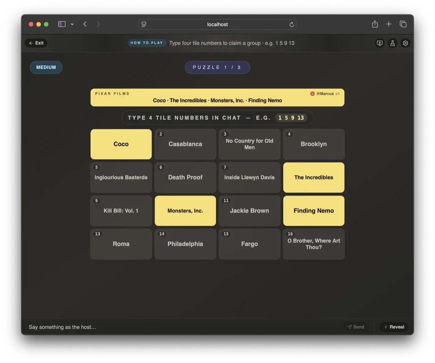The width and height of the screenshot is (435, 363).
Task: Click the MEDIUM difficulty badge
Action: (46, 68)
